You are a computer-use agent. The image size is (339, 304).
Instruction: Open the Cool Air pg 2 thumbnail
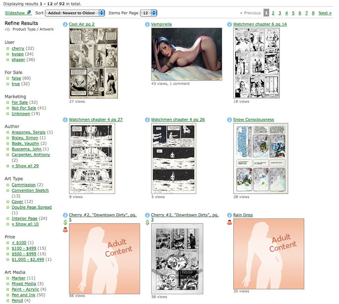[93, 63]
